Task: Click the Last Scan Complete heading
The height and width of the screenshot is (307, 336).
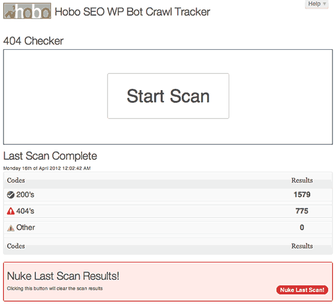Action: pyautogui.click(x=50, y=156)
